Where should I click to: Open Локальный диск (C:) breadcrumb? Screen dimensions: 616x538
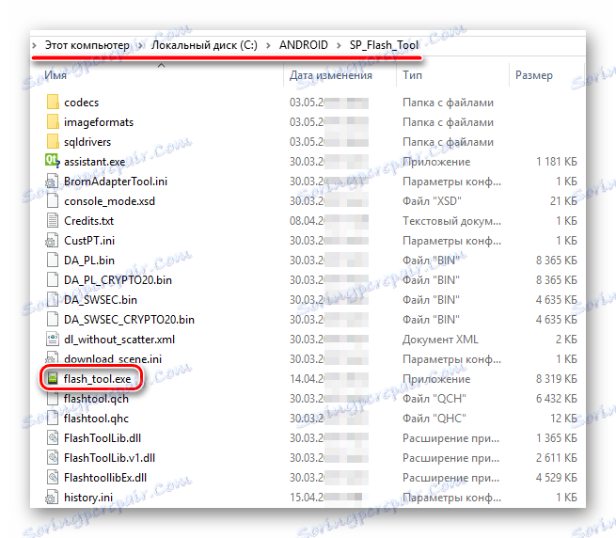204,45
